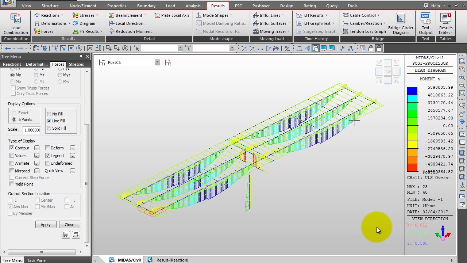Select the No Fill option
Image resolution: width=467 pixels, height=263 pixels.
[49, 114]
